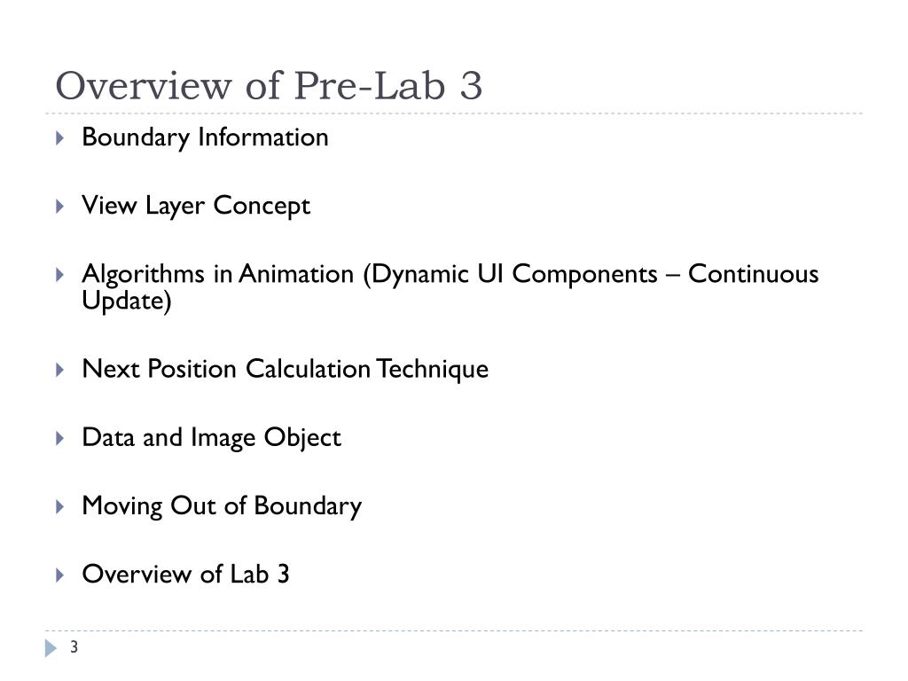This screenshot has height=681, width=908.
Task: Click the View Layer Concept text
Action: 196,207
